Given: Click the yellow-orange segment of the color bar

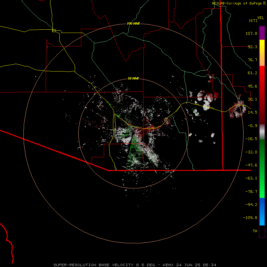Looking at the screenshot, I should coord(262,53).
